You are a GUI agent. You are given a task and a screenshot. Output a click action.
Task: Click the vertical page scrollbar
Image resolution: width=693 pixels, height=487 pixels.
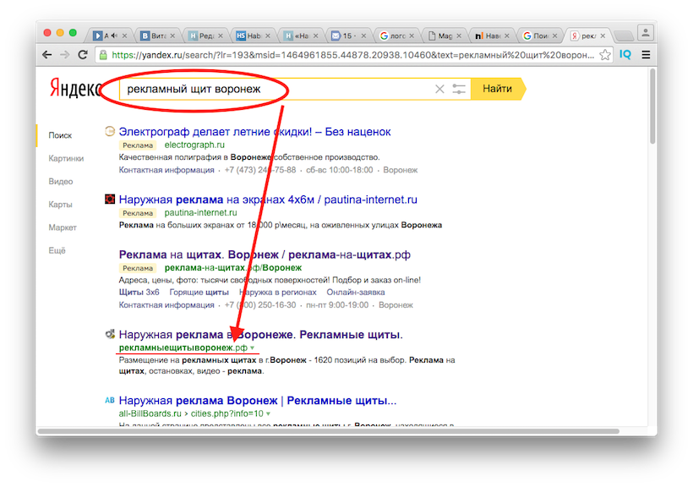(x=652, y=107)
